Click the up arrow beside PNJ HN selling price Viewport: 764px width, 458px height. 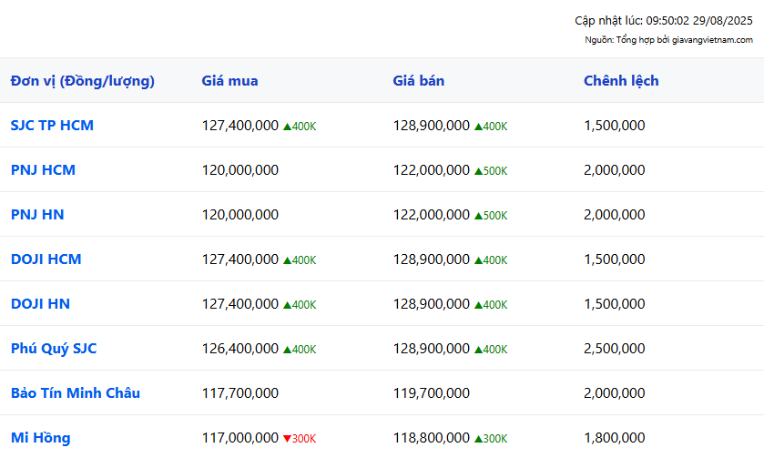coord(478,216)
